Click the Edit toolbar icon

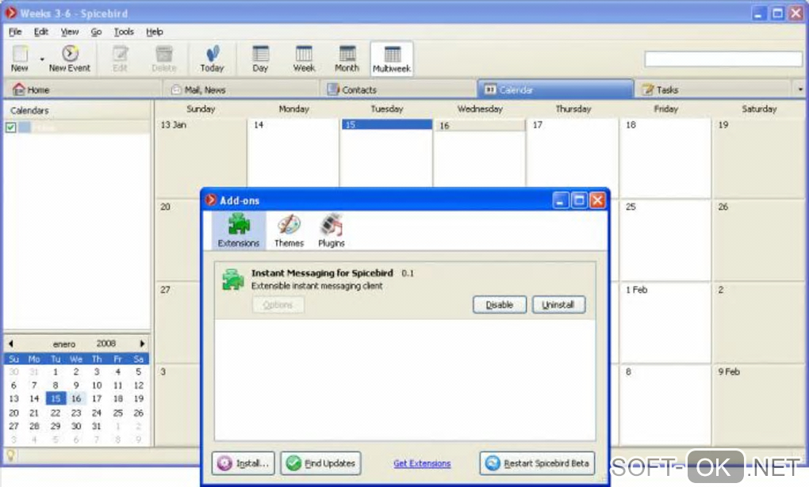[120, 59]
